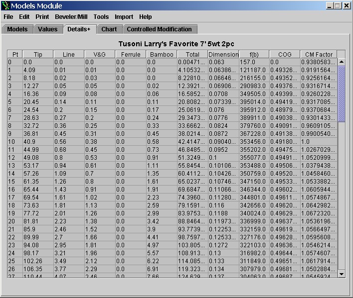Screen dimensions: 353x298
Task: Click the CM Factor column header
Action: pyautogui.click(x=319, y=54)
